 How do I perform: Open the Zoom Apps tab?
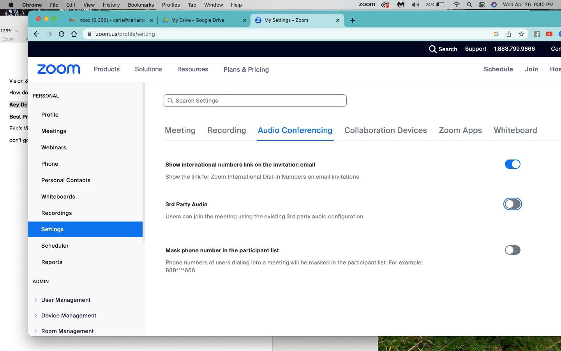pos(460,130)
